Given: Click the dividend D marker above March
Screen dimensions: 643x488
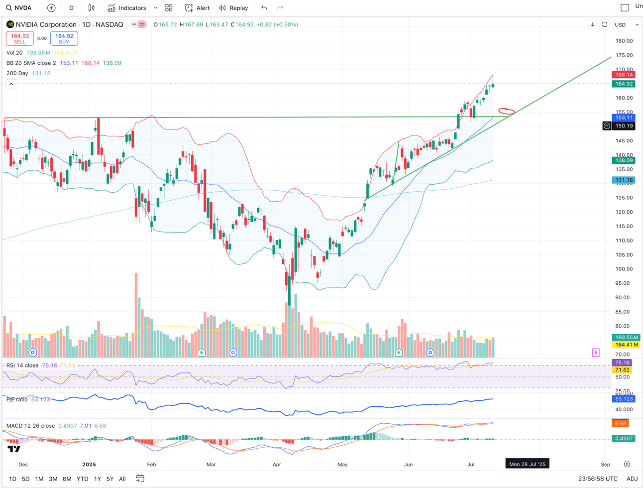Looking at the screenshot, I should click(233, 353).
